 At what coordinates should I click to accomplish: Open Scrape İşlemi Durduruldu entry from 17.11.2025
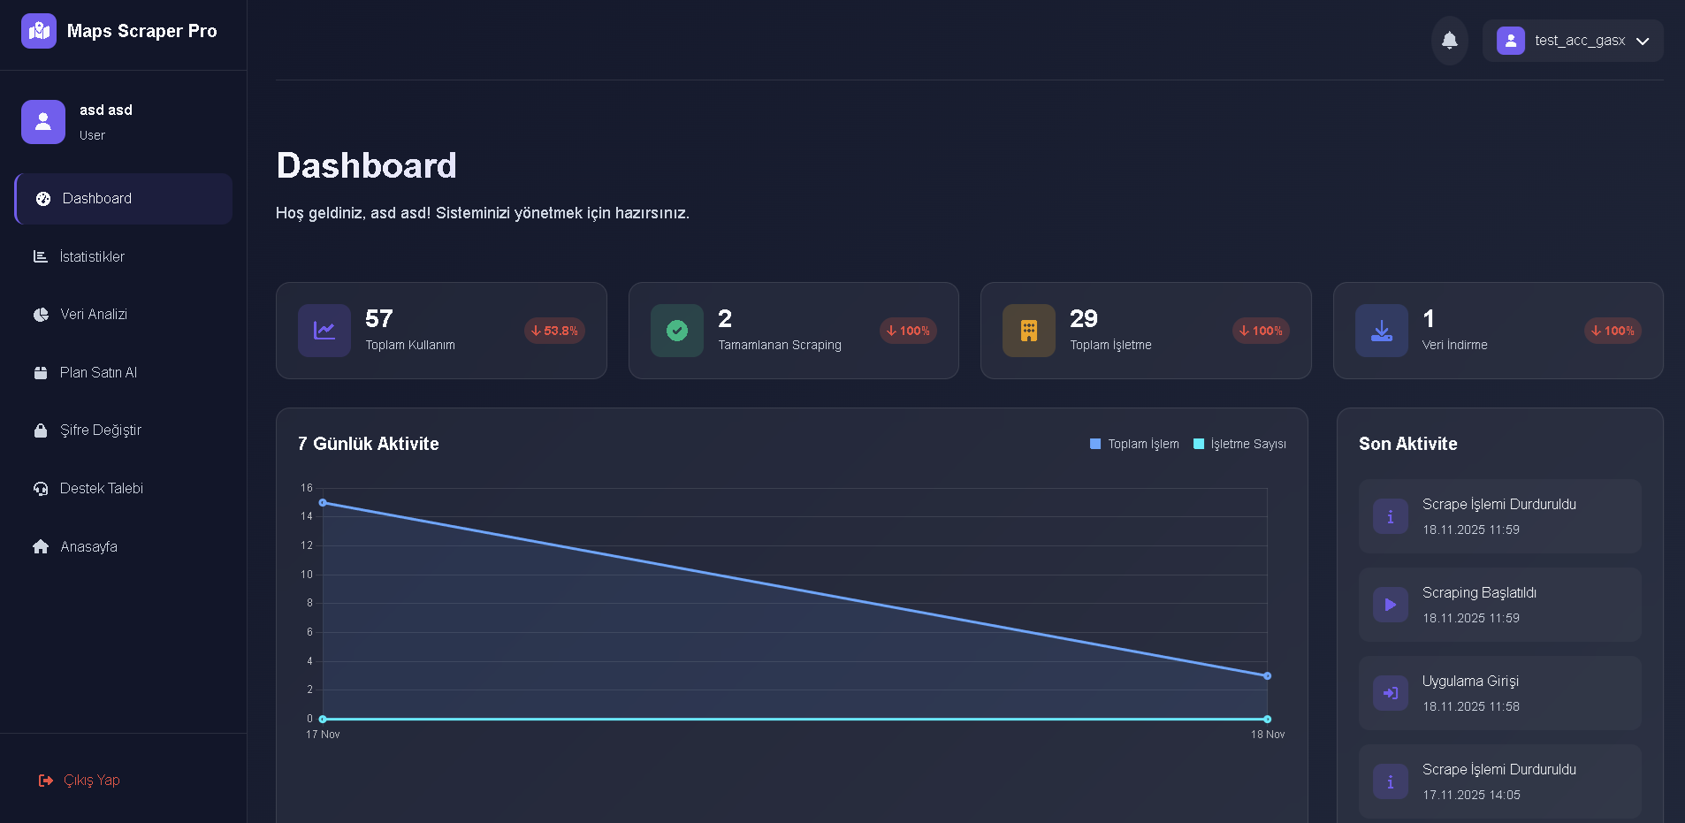[1500, 781]
